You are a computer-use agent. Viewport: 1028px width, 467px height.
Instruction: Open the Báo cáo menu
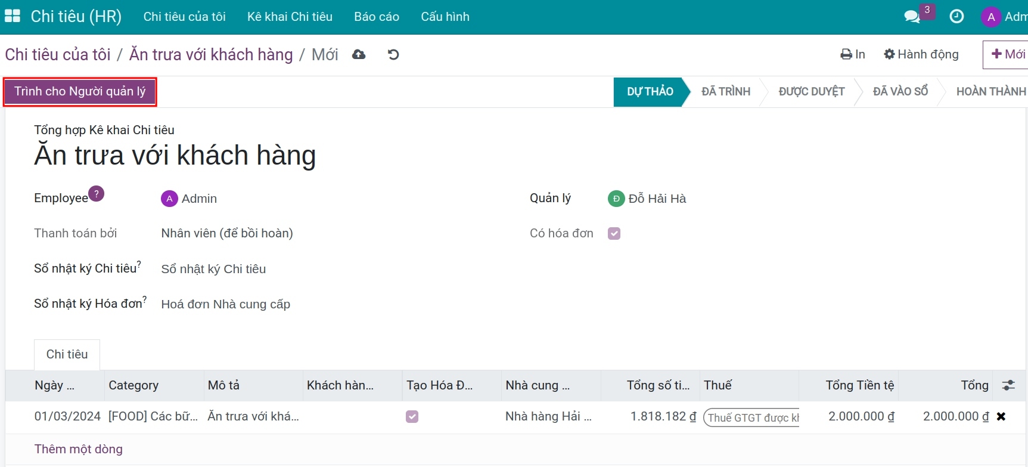click(x=377, y=17)
